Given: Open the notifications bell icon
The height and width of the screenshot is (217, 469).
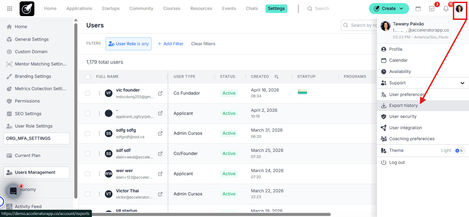Looking at the screenshot, I should 446,9.
